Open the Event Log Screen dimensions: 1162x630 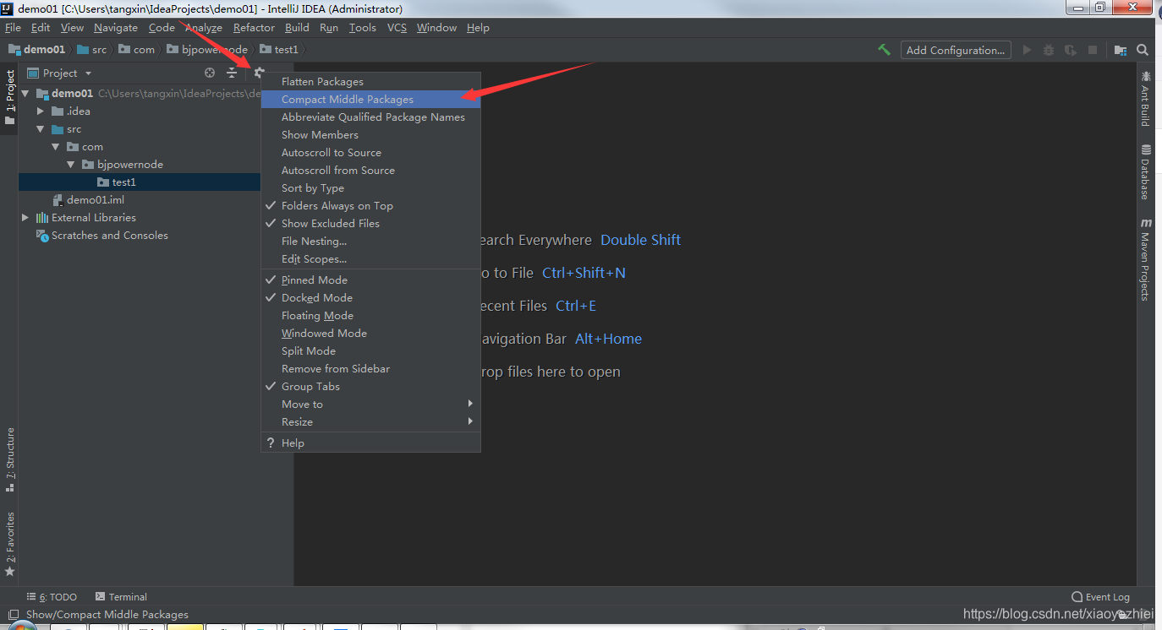(x=1100, y=596)
